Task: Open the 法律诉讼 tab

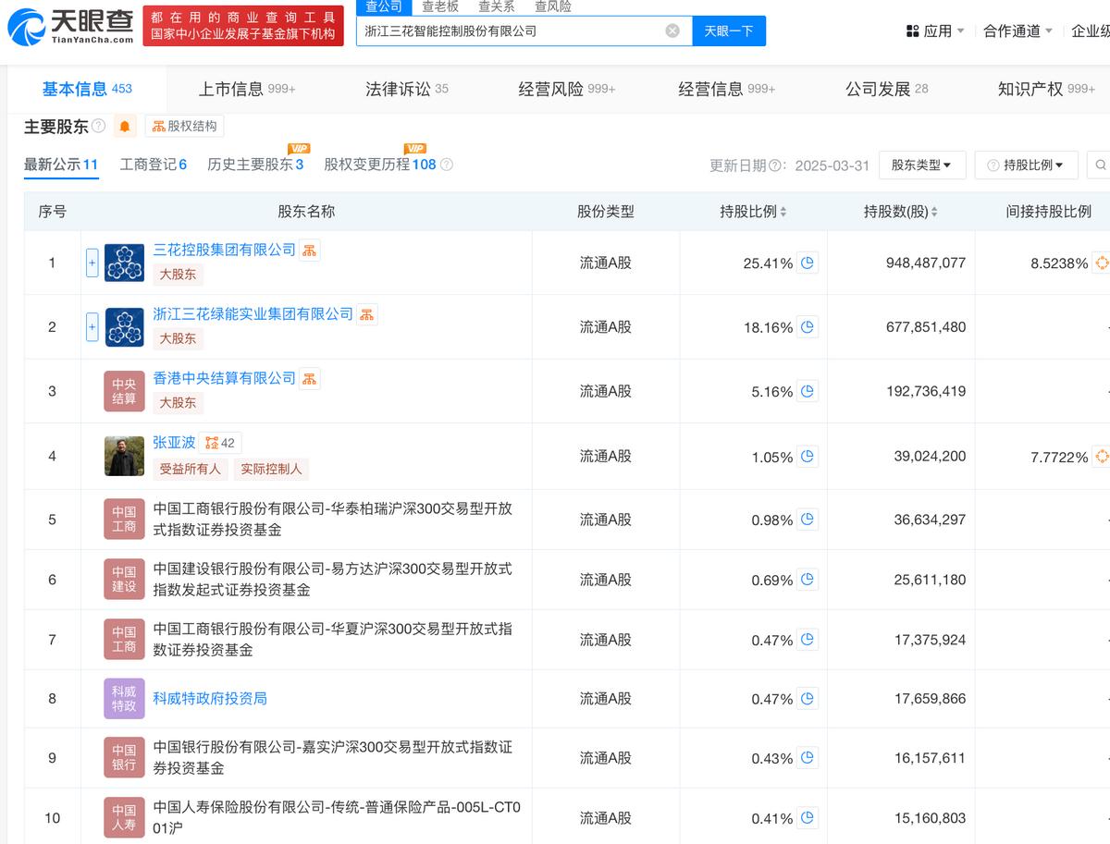Action: 407,89
